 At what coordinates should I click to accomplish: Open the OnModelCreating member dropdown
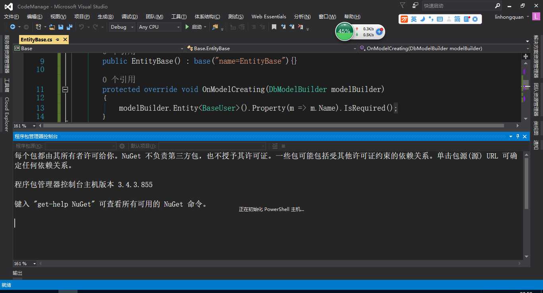[444, 48]
